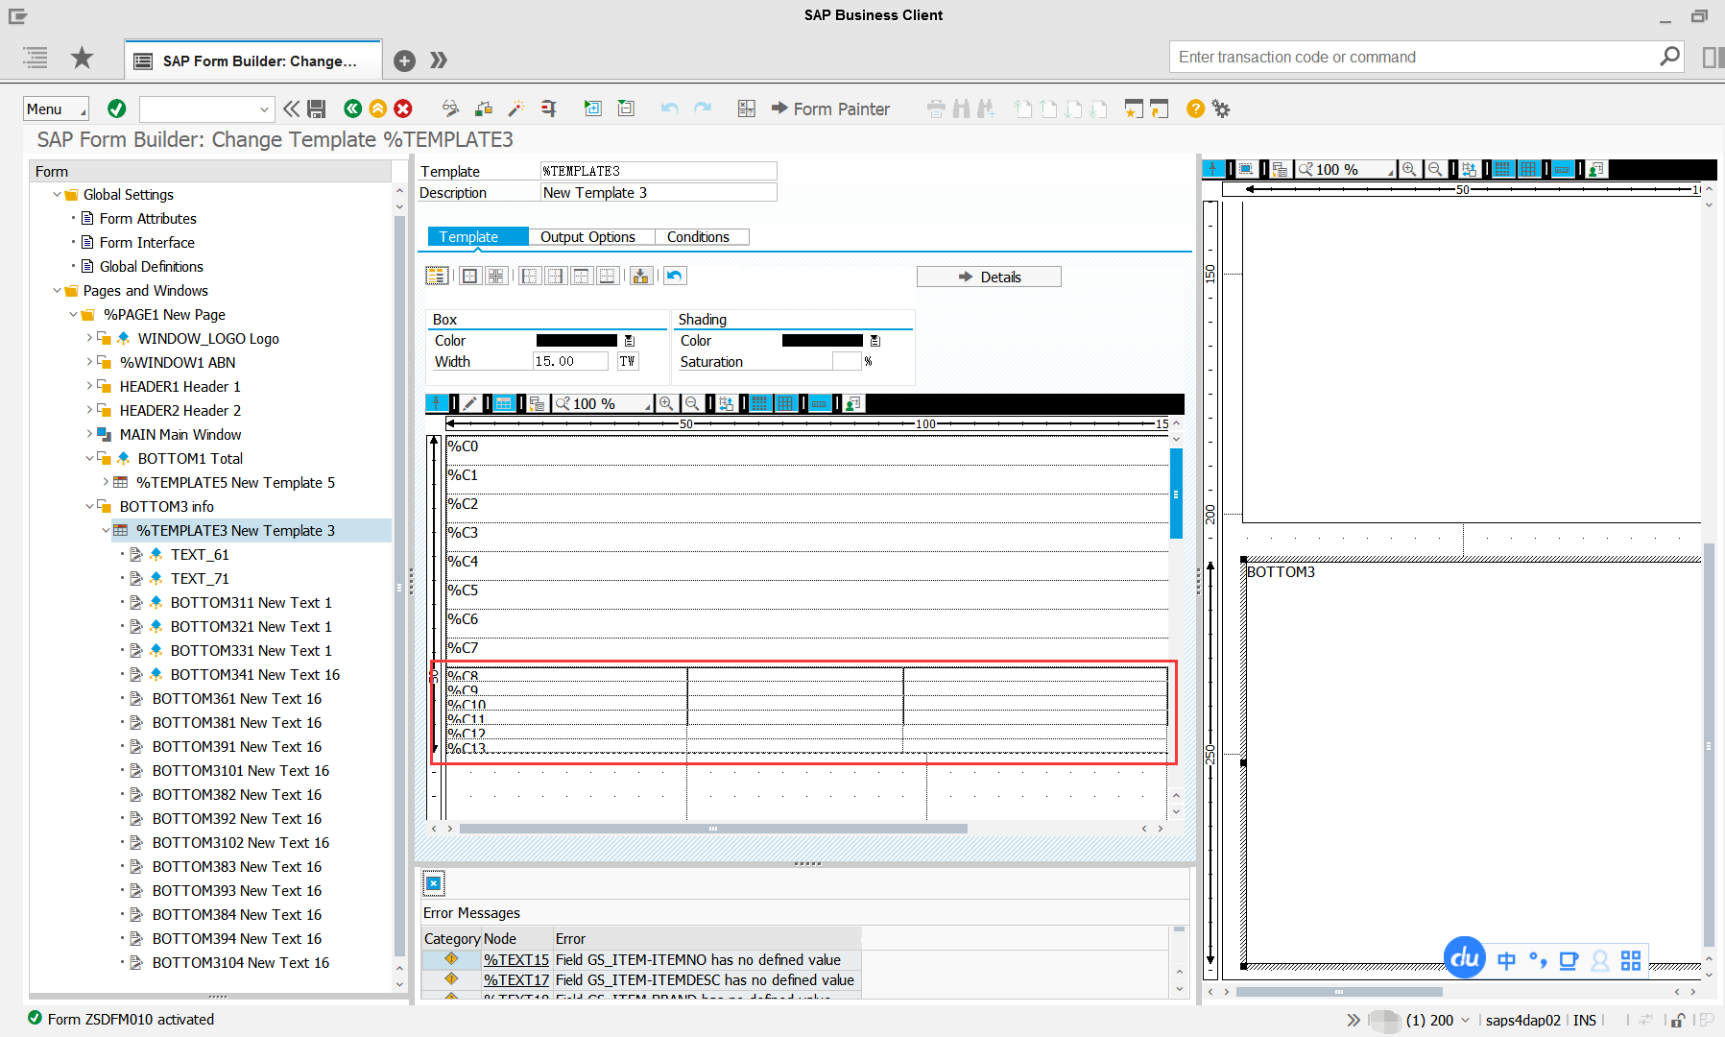This screenshot has width=1725, height=1037.
Task: Click the Box Color picker icon
Action: (x=630, y=341)
